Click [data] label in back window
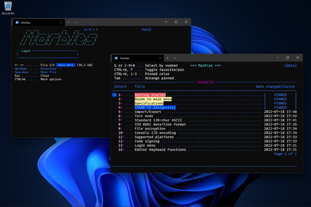 146,29
